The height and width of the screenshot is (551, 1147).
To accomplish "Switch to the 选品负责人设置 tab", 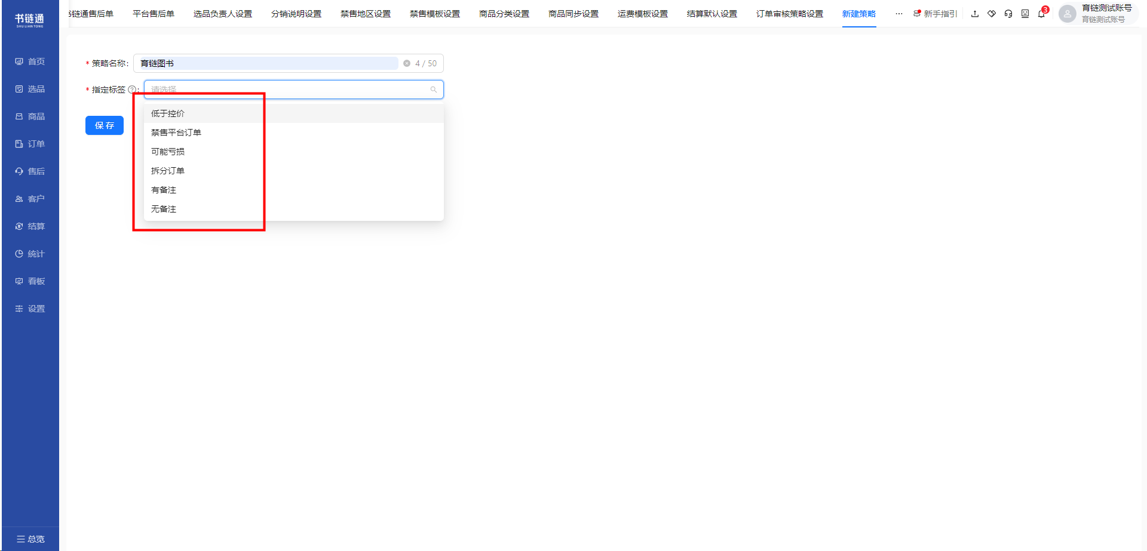I will (223, 14).
